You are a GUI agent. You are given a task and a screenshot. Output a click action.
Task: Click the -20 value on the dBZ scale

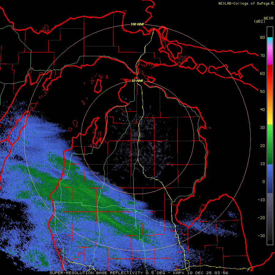pos(261,218)
